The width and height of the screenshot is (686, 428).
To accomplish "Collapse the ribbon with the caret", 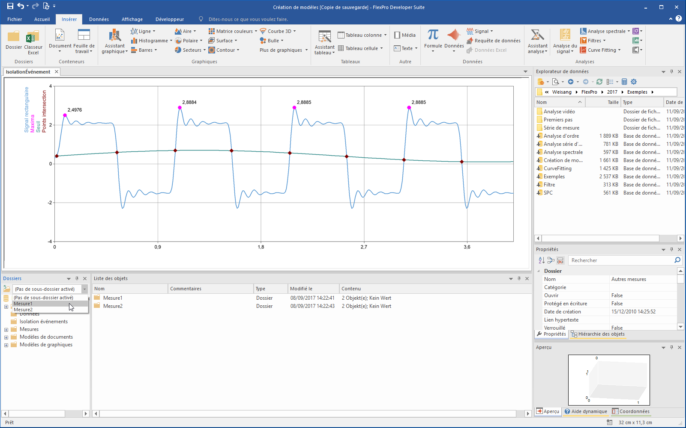I will pyautogui.click(x=671, y=19).
